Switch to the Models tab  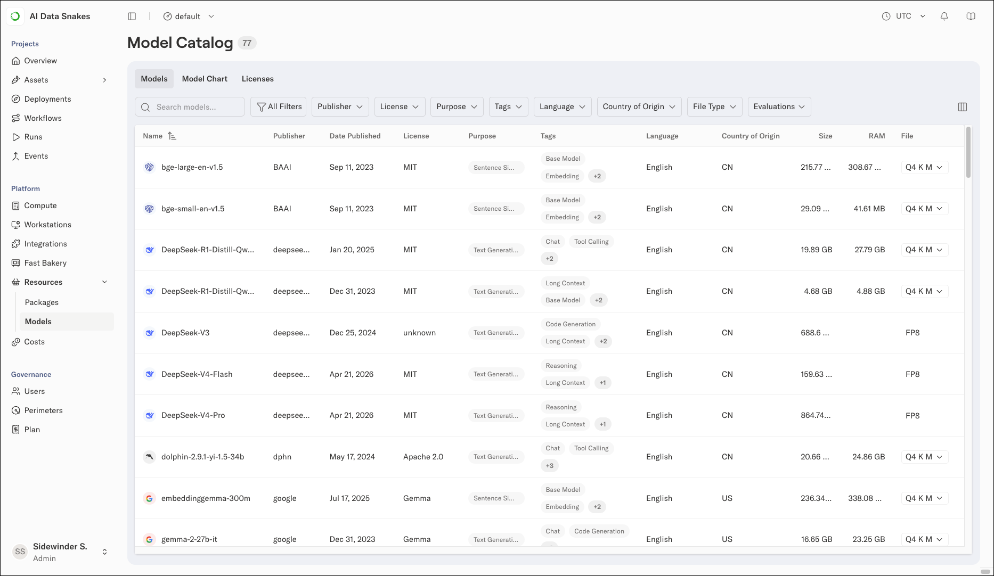[x=154, y=79]
